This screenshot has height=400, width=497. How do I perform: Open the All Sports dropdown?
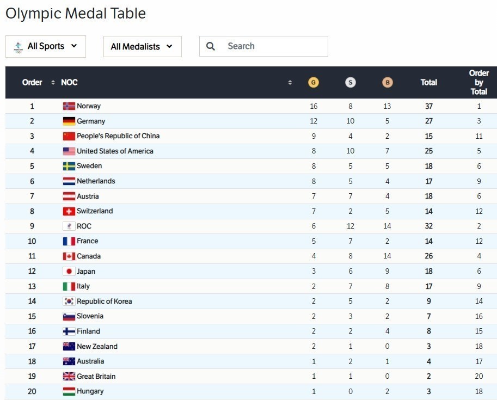point(46,46)
